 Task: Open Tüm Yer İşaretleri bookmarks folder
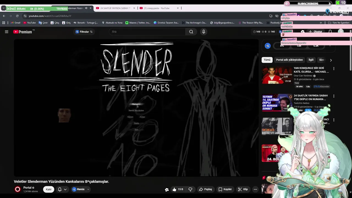[x=339, y=23]
